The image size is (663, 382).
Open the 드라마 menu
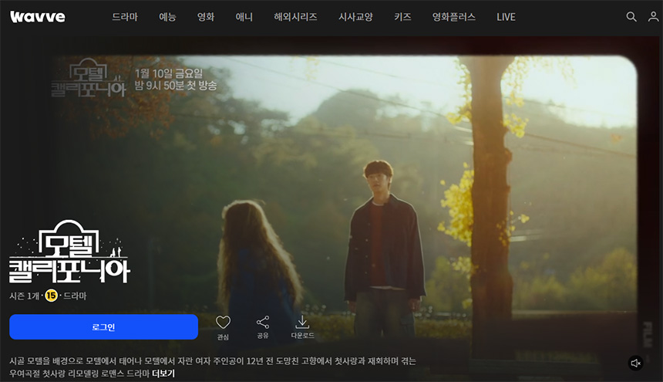[x=125, y=17]
